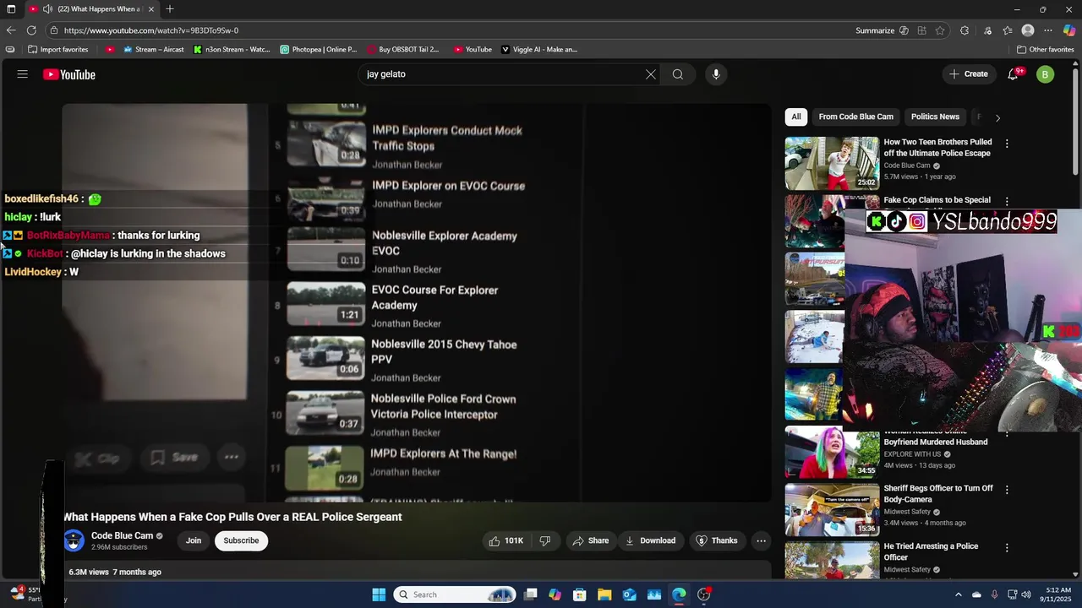Show more filter chips with arrow

point(997,117)
